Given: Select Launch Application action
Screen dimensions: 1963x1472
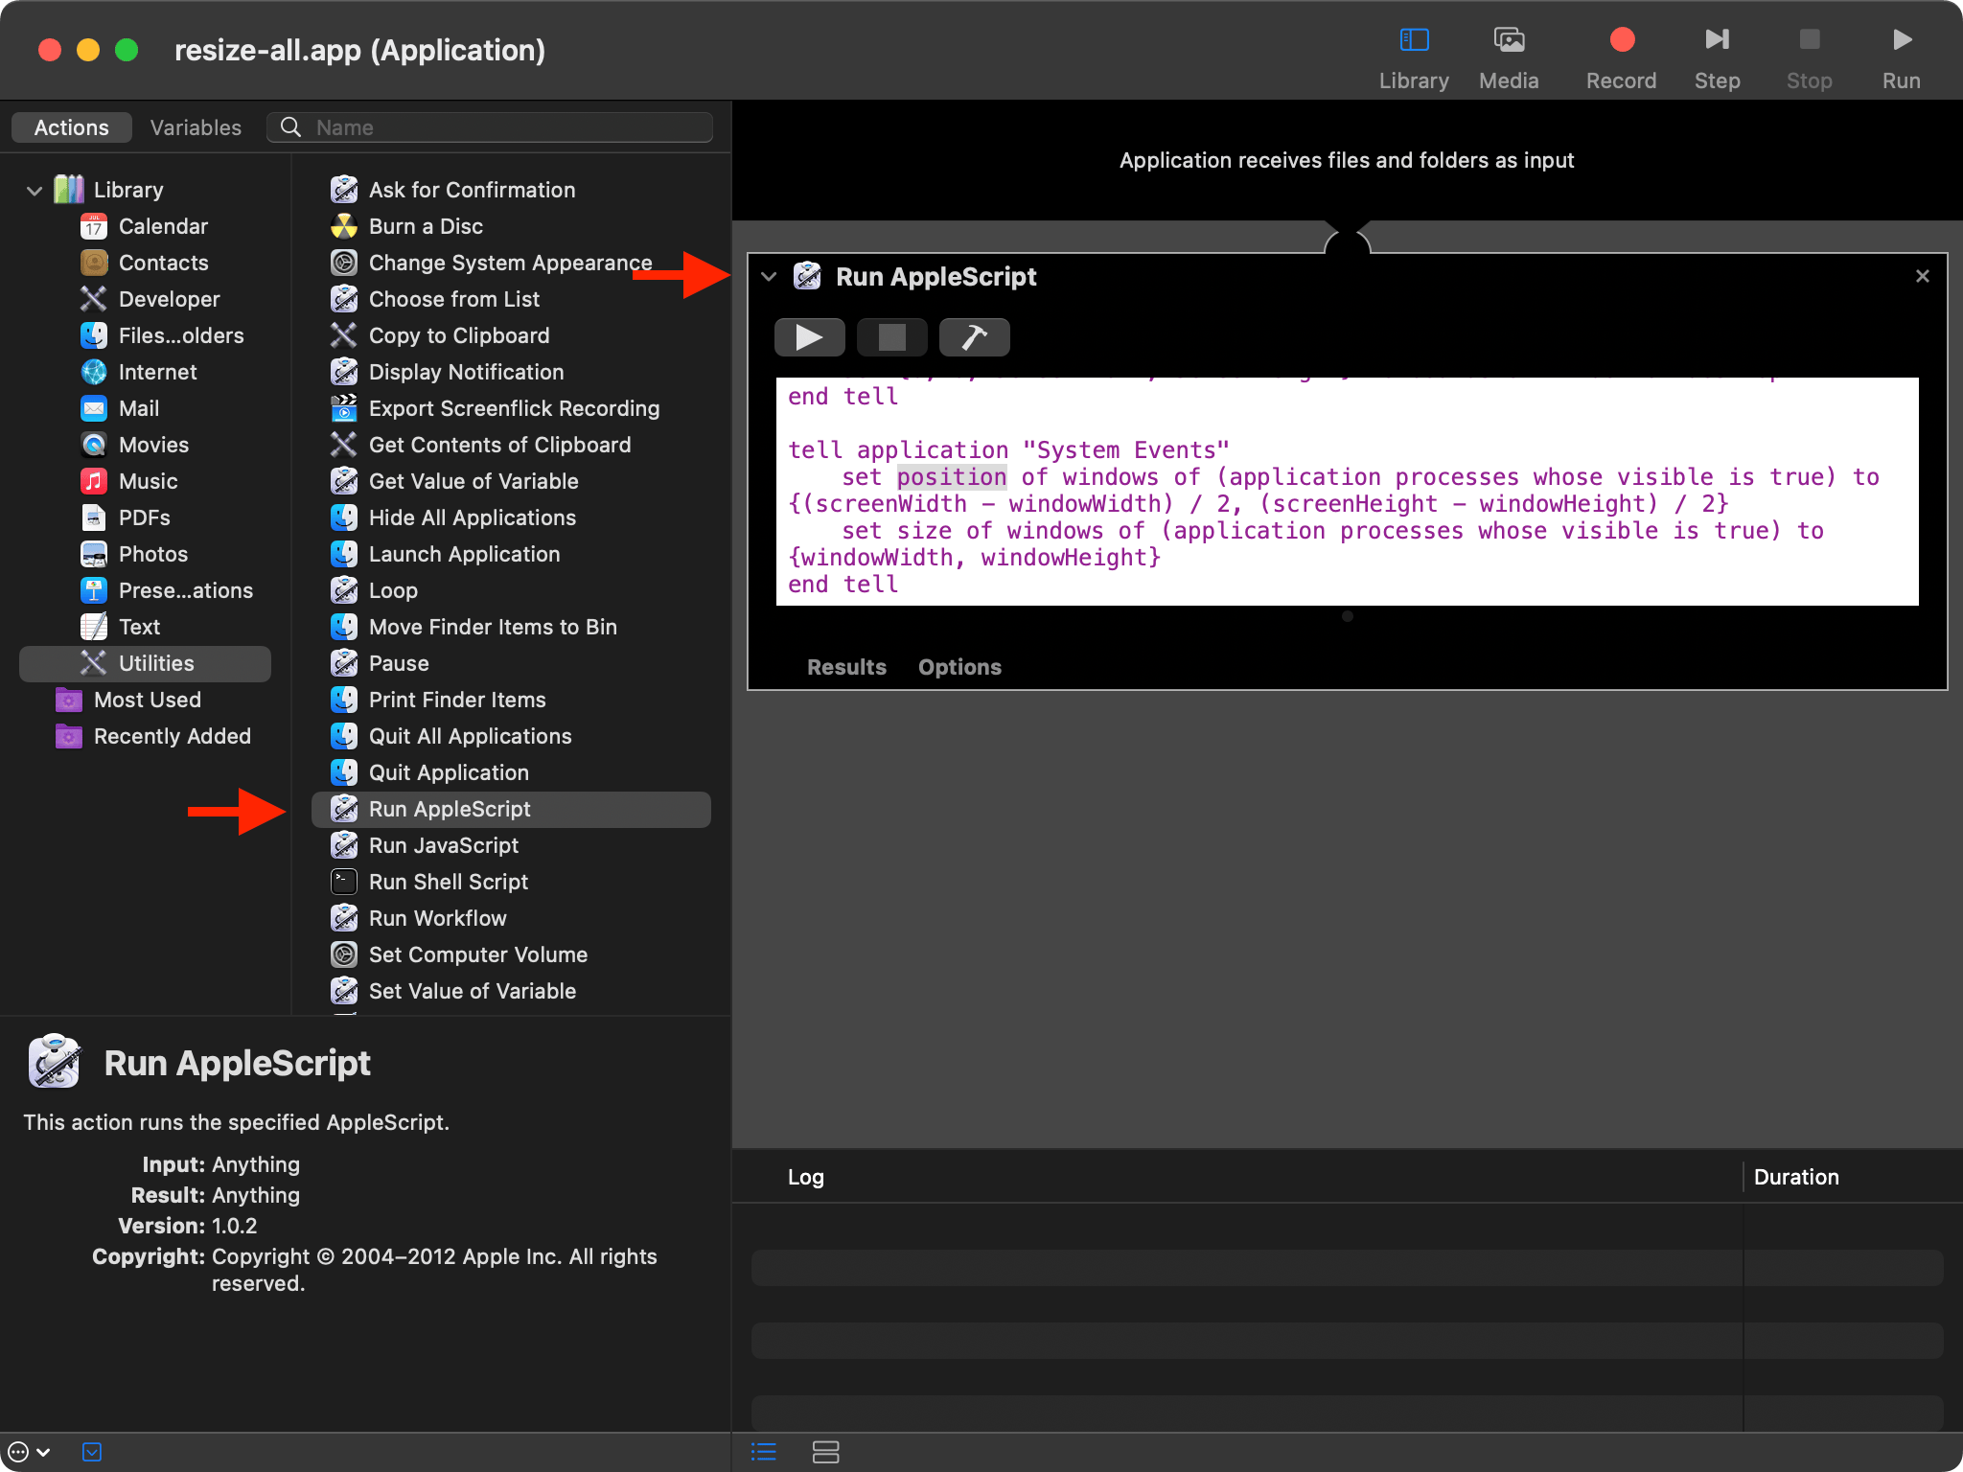Looking at the screenshot, I should pos(446,554).
